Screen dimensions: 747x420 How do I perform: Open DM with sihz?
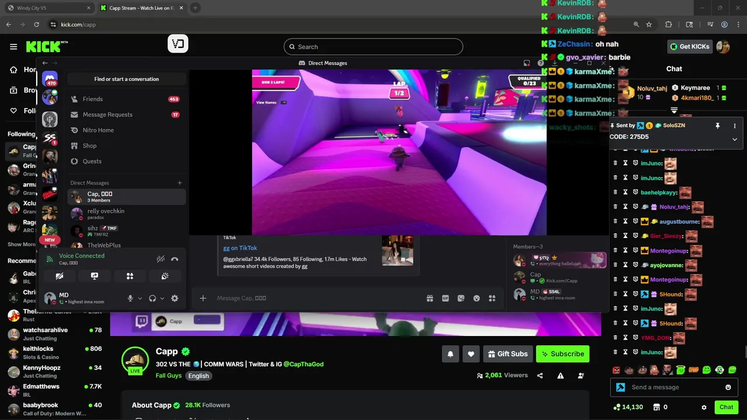[x=127, y=230]
